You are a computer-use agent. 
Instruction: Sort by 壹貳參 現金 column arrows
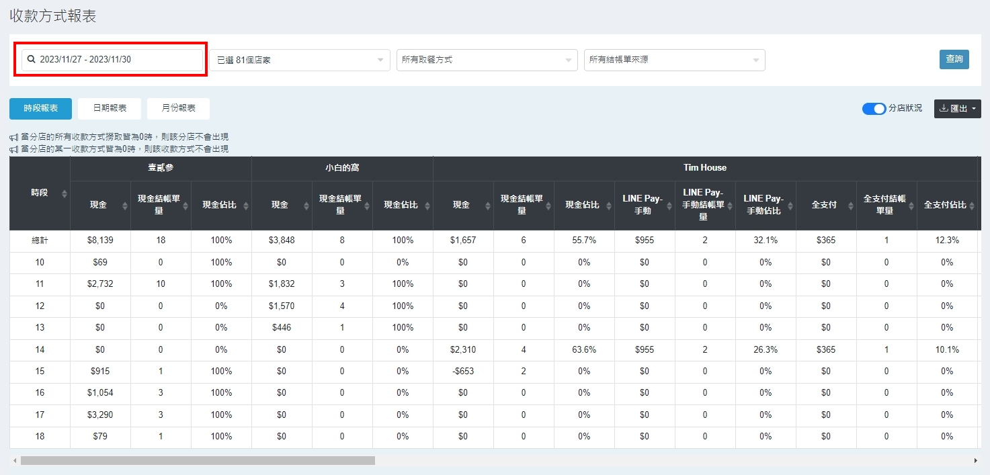coord(125,206)
